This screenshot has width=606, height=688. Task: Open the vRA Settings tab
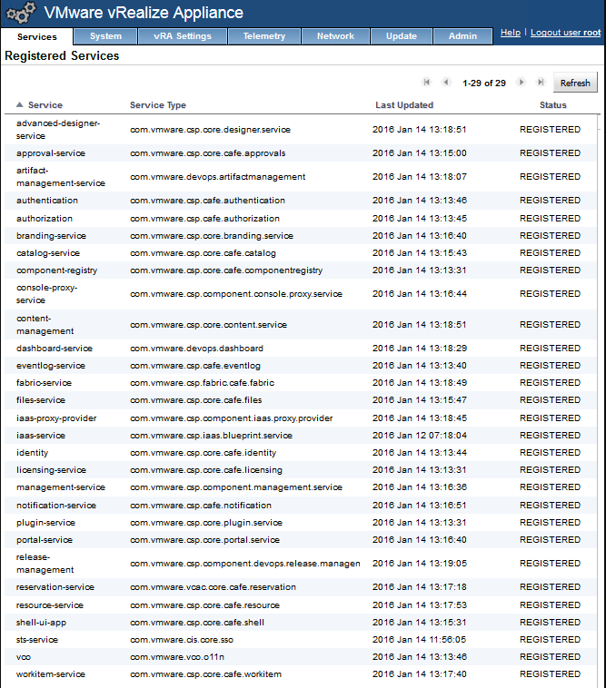[183, 36]
